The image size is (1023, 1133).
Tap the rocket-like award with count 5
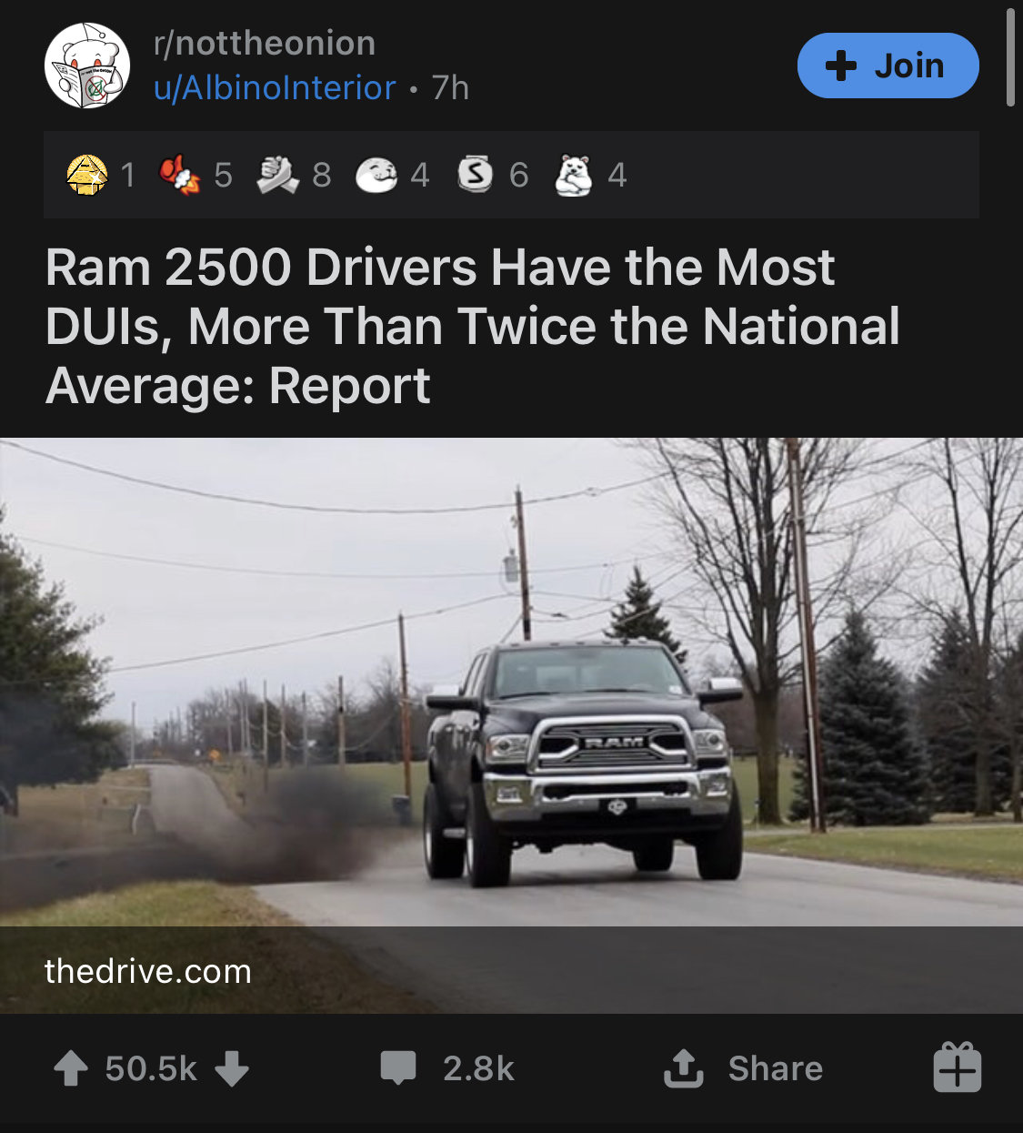tap(179, 174)
